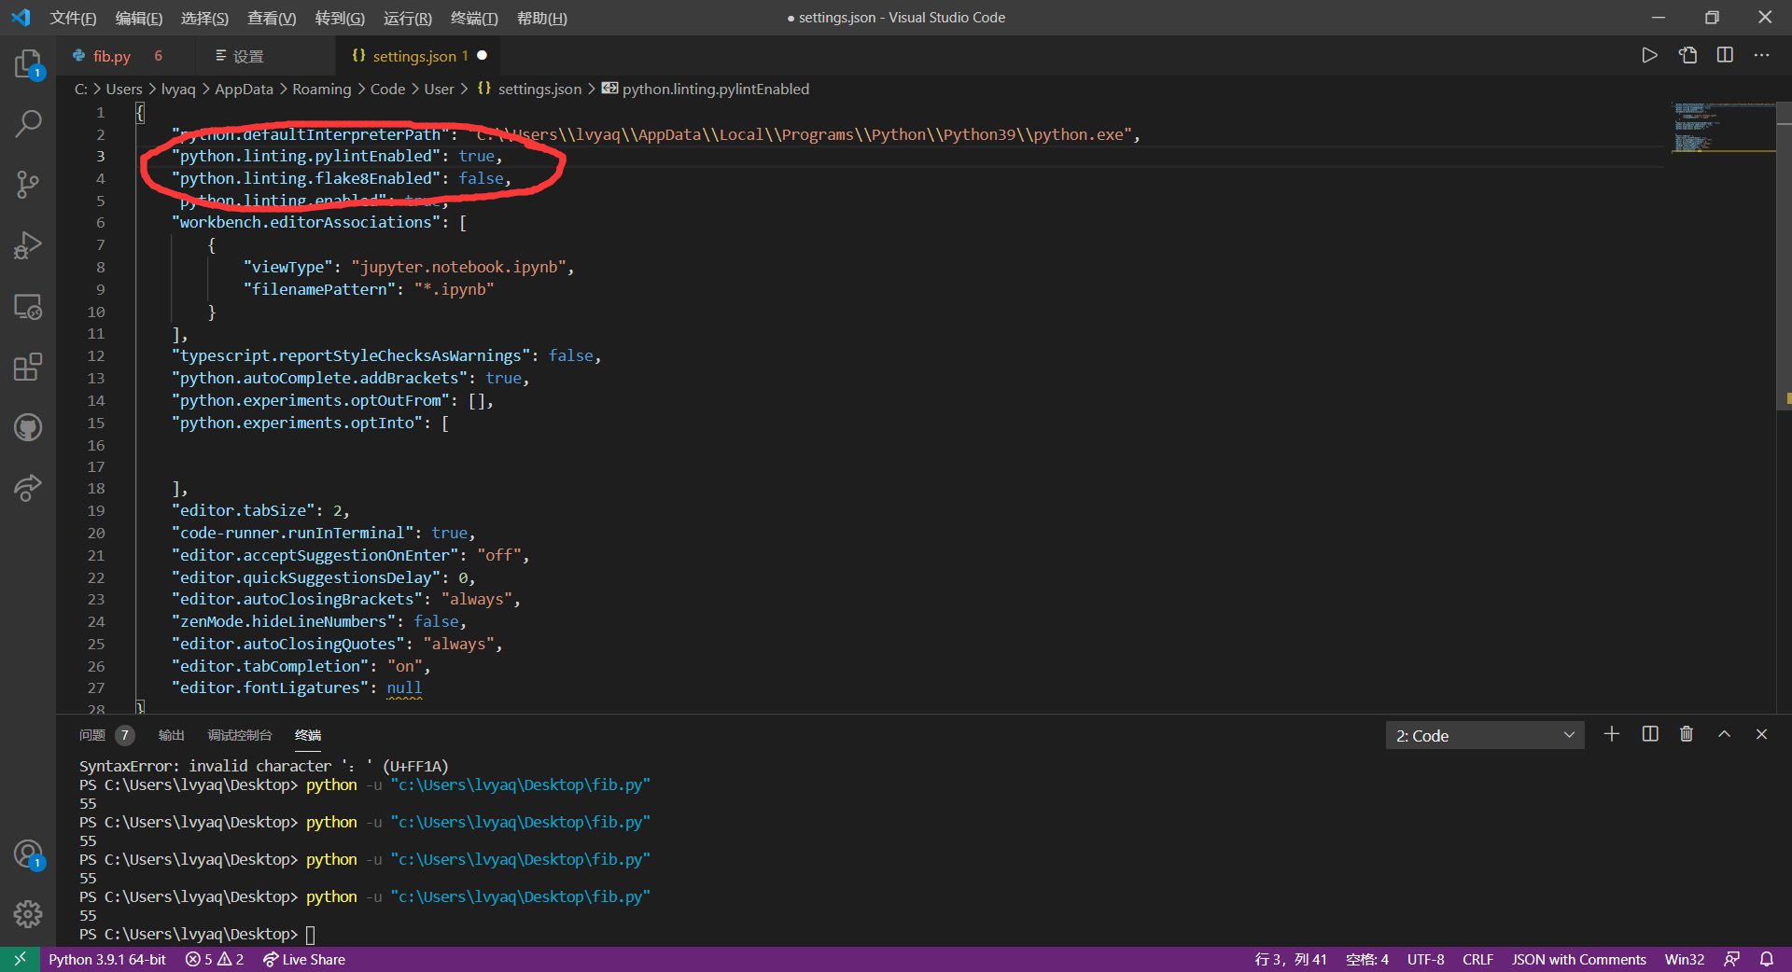Open the Run and Debug view
1792x972 pixels.
coord(28,244)
